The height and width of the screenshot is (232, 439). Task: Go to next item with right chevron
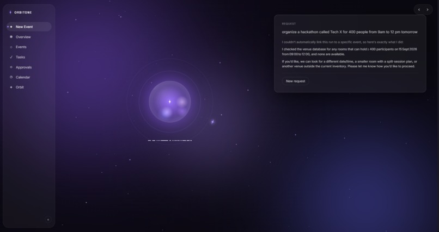(x=428, y=9)
